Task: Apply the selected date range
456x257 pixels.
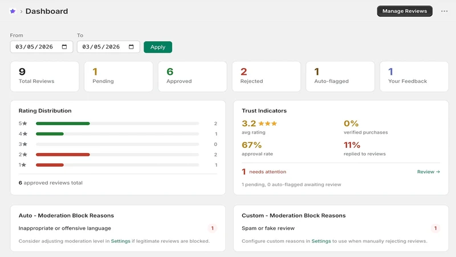Action: [158, 47]
